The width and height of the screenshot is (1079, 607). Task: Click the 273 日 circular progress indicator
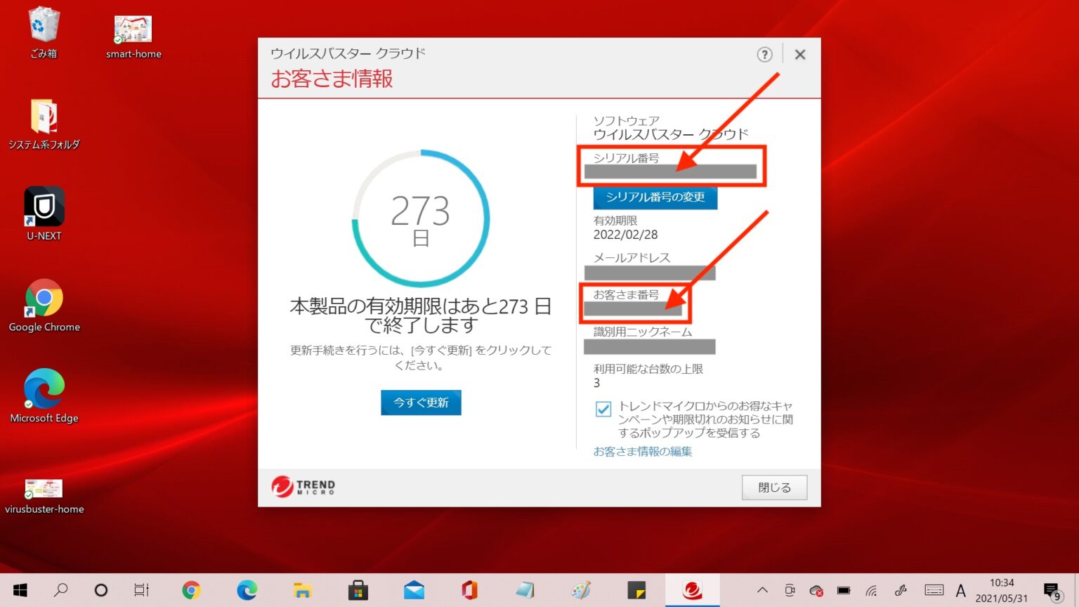coord(421,218)
